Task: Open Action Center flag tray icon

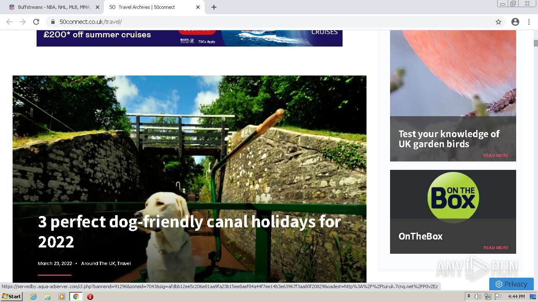Action: click(498, 297)
